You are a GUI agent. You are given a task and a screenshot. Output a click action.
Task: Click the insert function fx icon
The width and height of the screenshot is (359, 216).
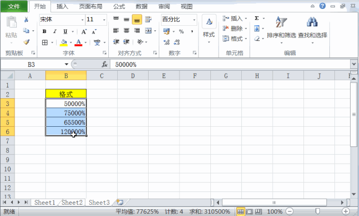tap(104, 65)
